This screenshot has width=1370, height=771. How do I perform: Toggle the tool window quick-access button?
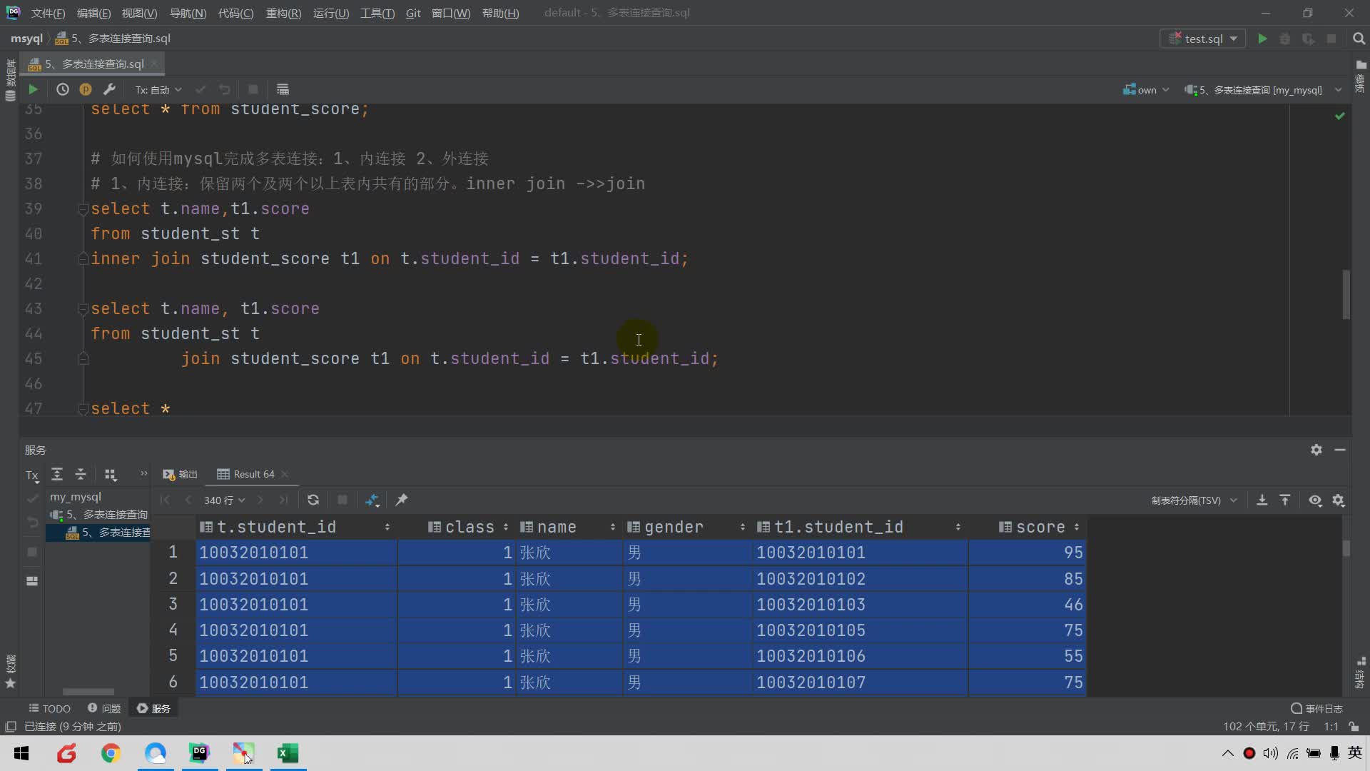[x=11, y=726]
